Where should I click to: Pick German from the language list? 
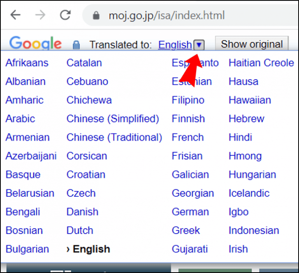coord(190,212)
